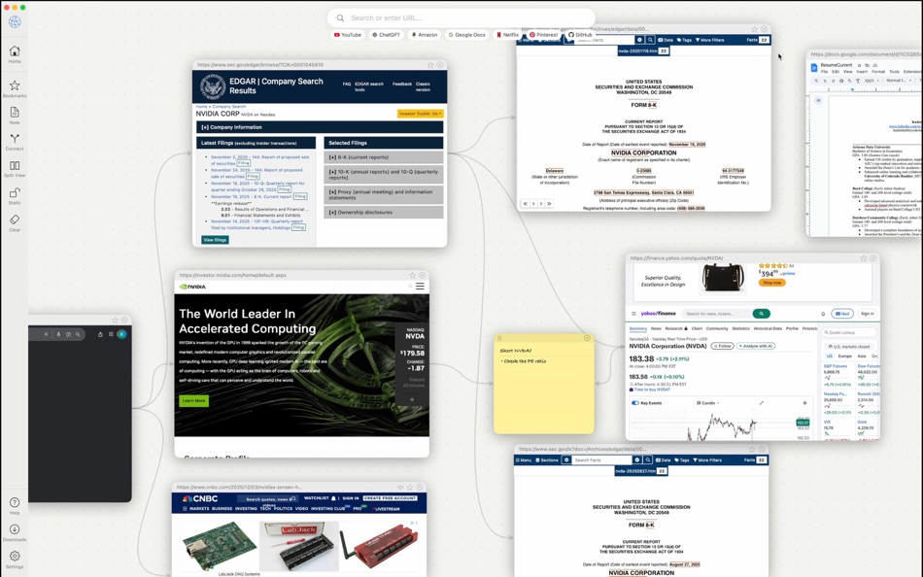Open Markets menu on CNBC
This screenshot has width=923, height=577.
pos(199,508)
